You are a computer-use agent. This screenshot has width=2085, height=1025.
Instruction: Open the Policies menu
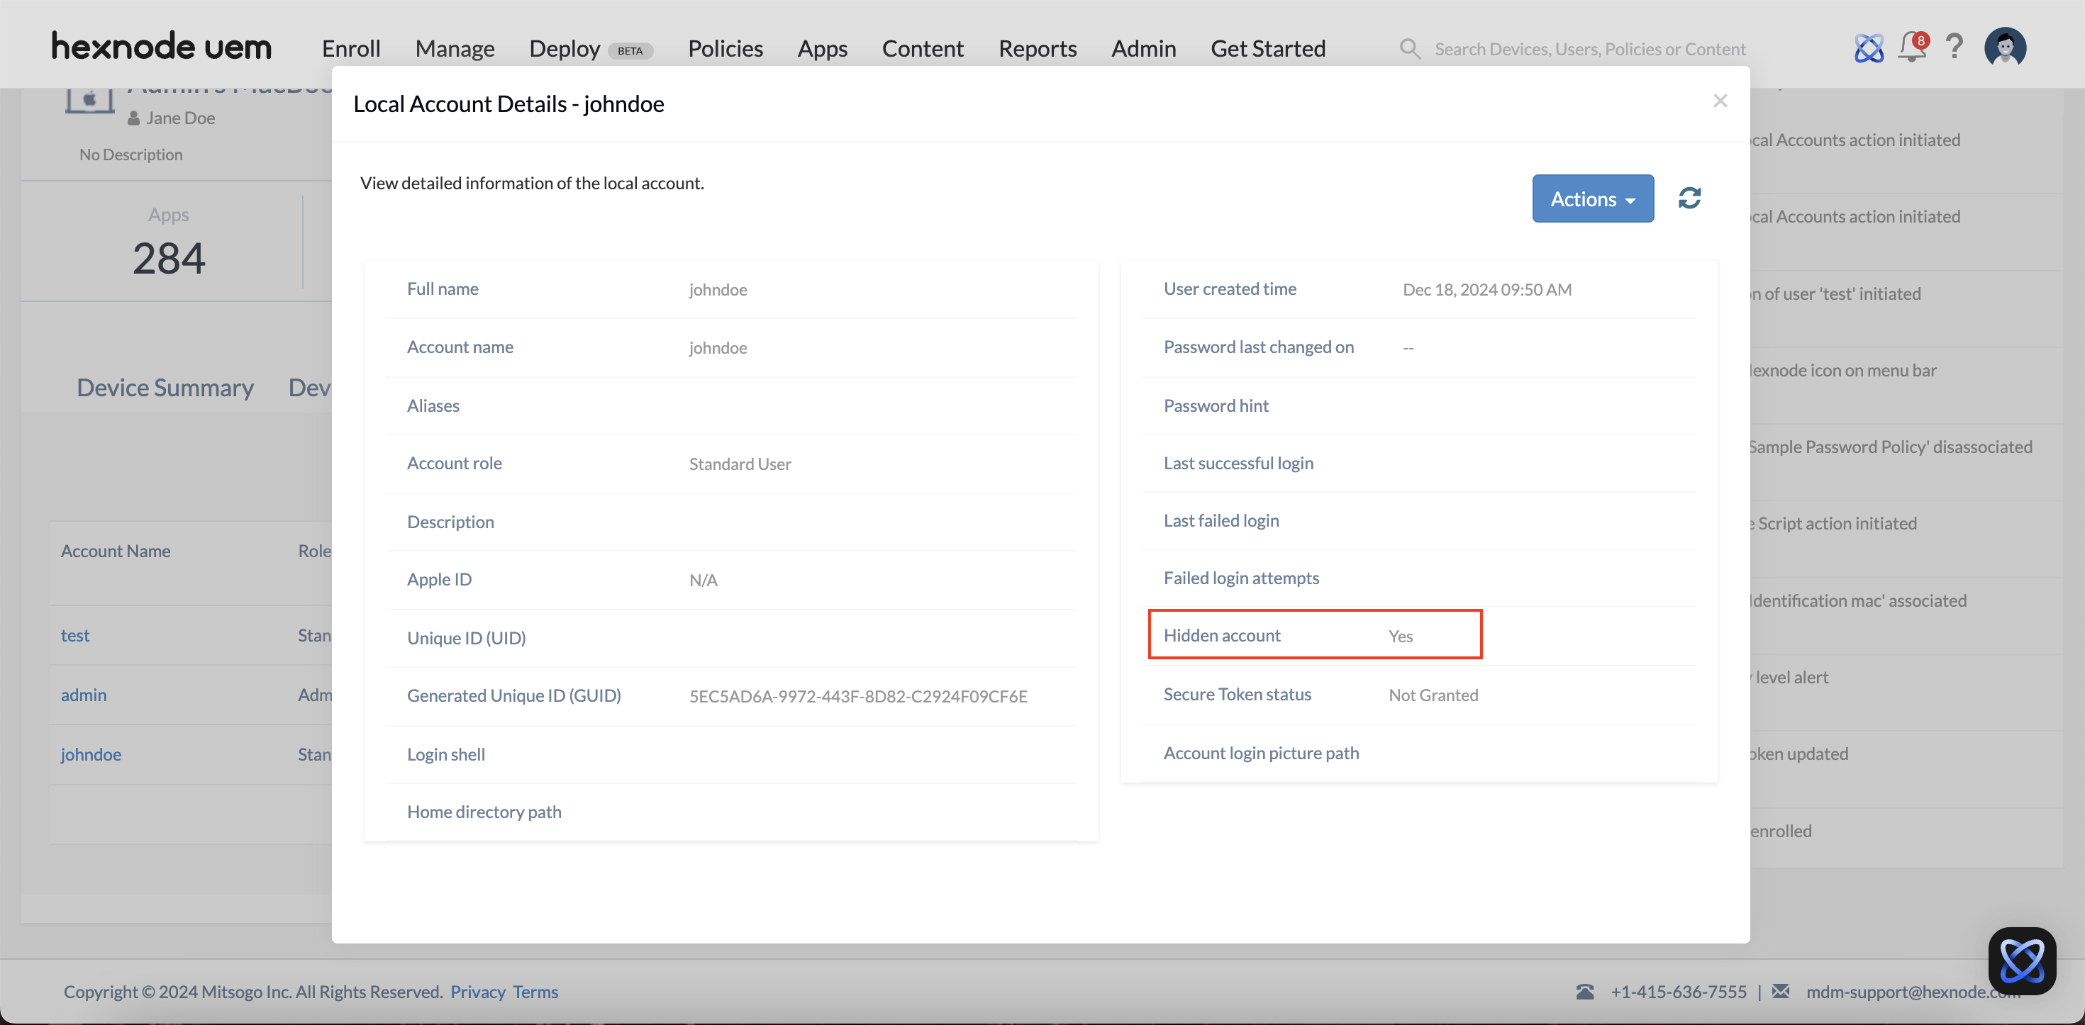coord(725,48)
